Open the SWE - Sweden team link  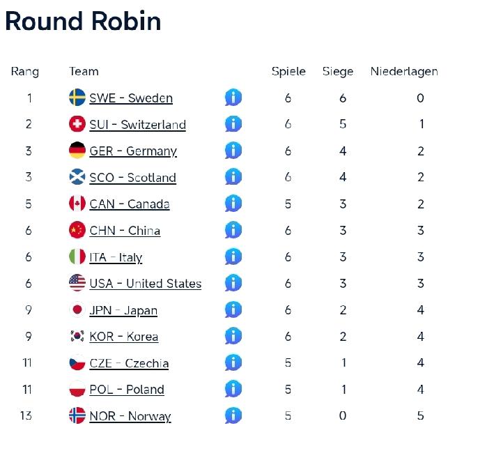tap(131, 98)
